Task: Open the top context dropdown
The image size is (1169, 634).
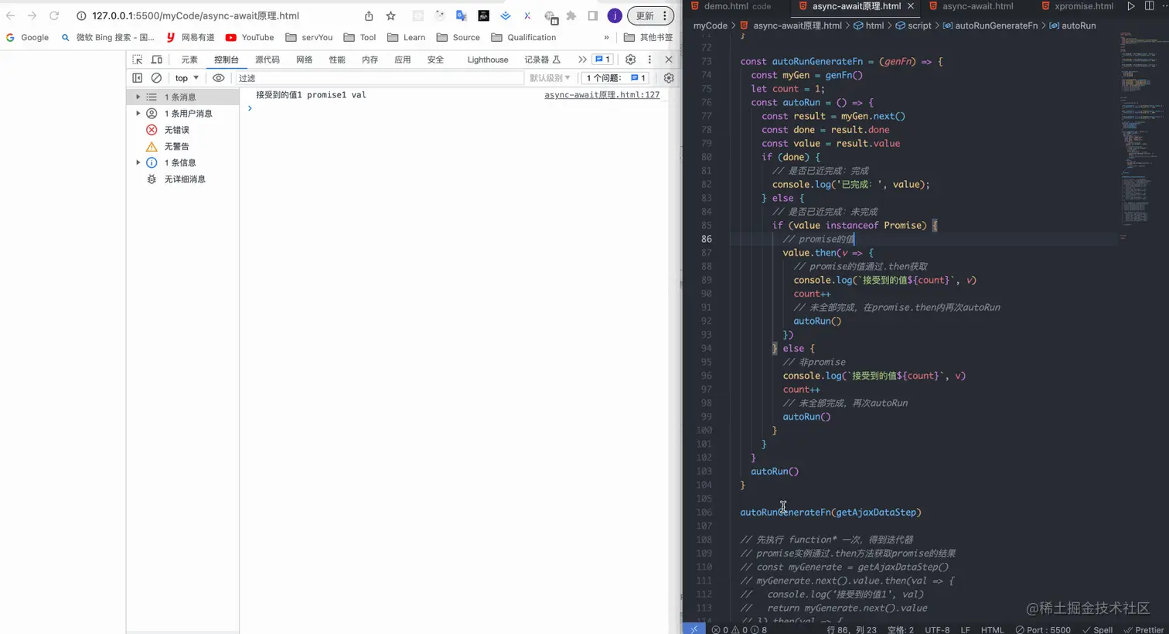Action: coord(186,78)
